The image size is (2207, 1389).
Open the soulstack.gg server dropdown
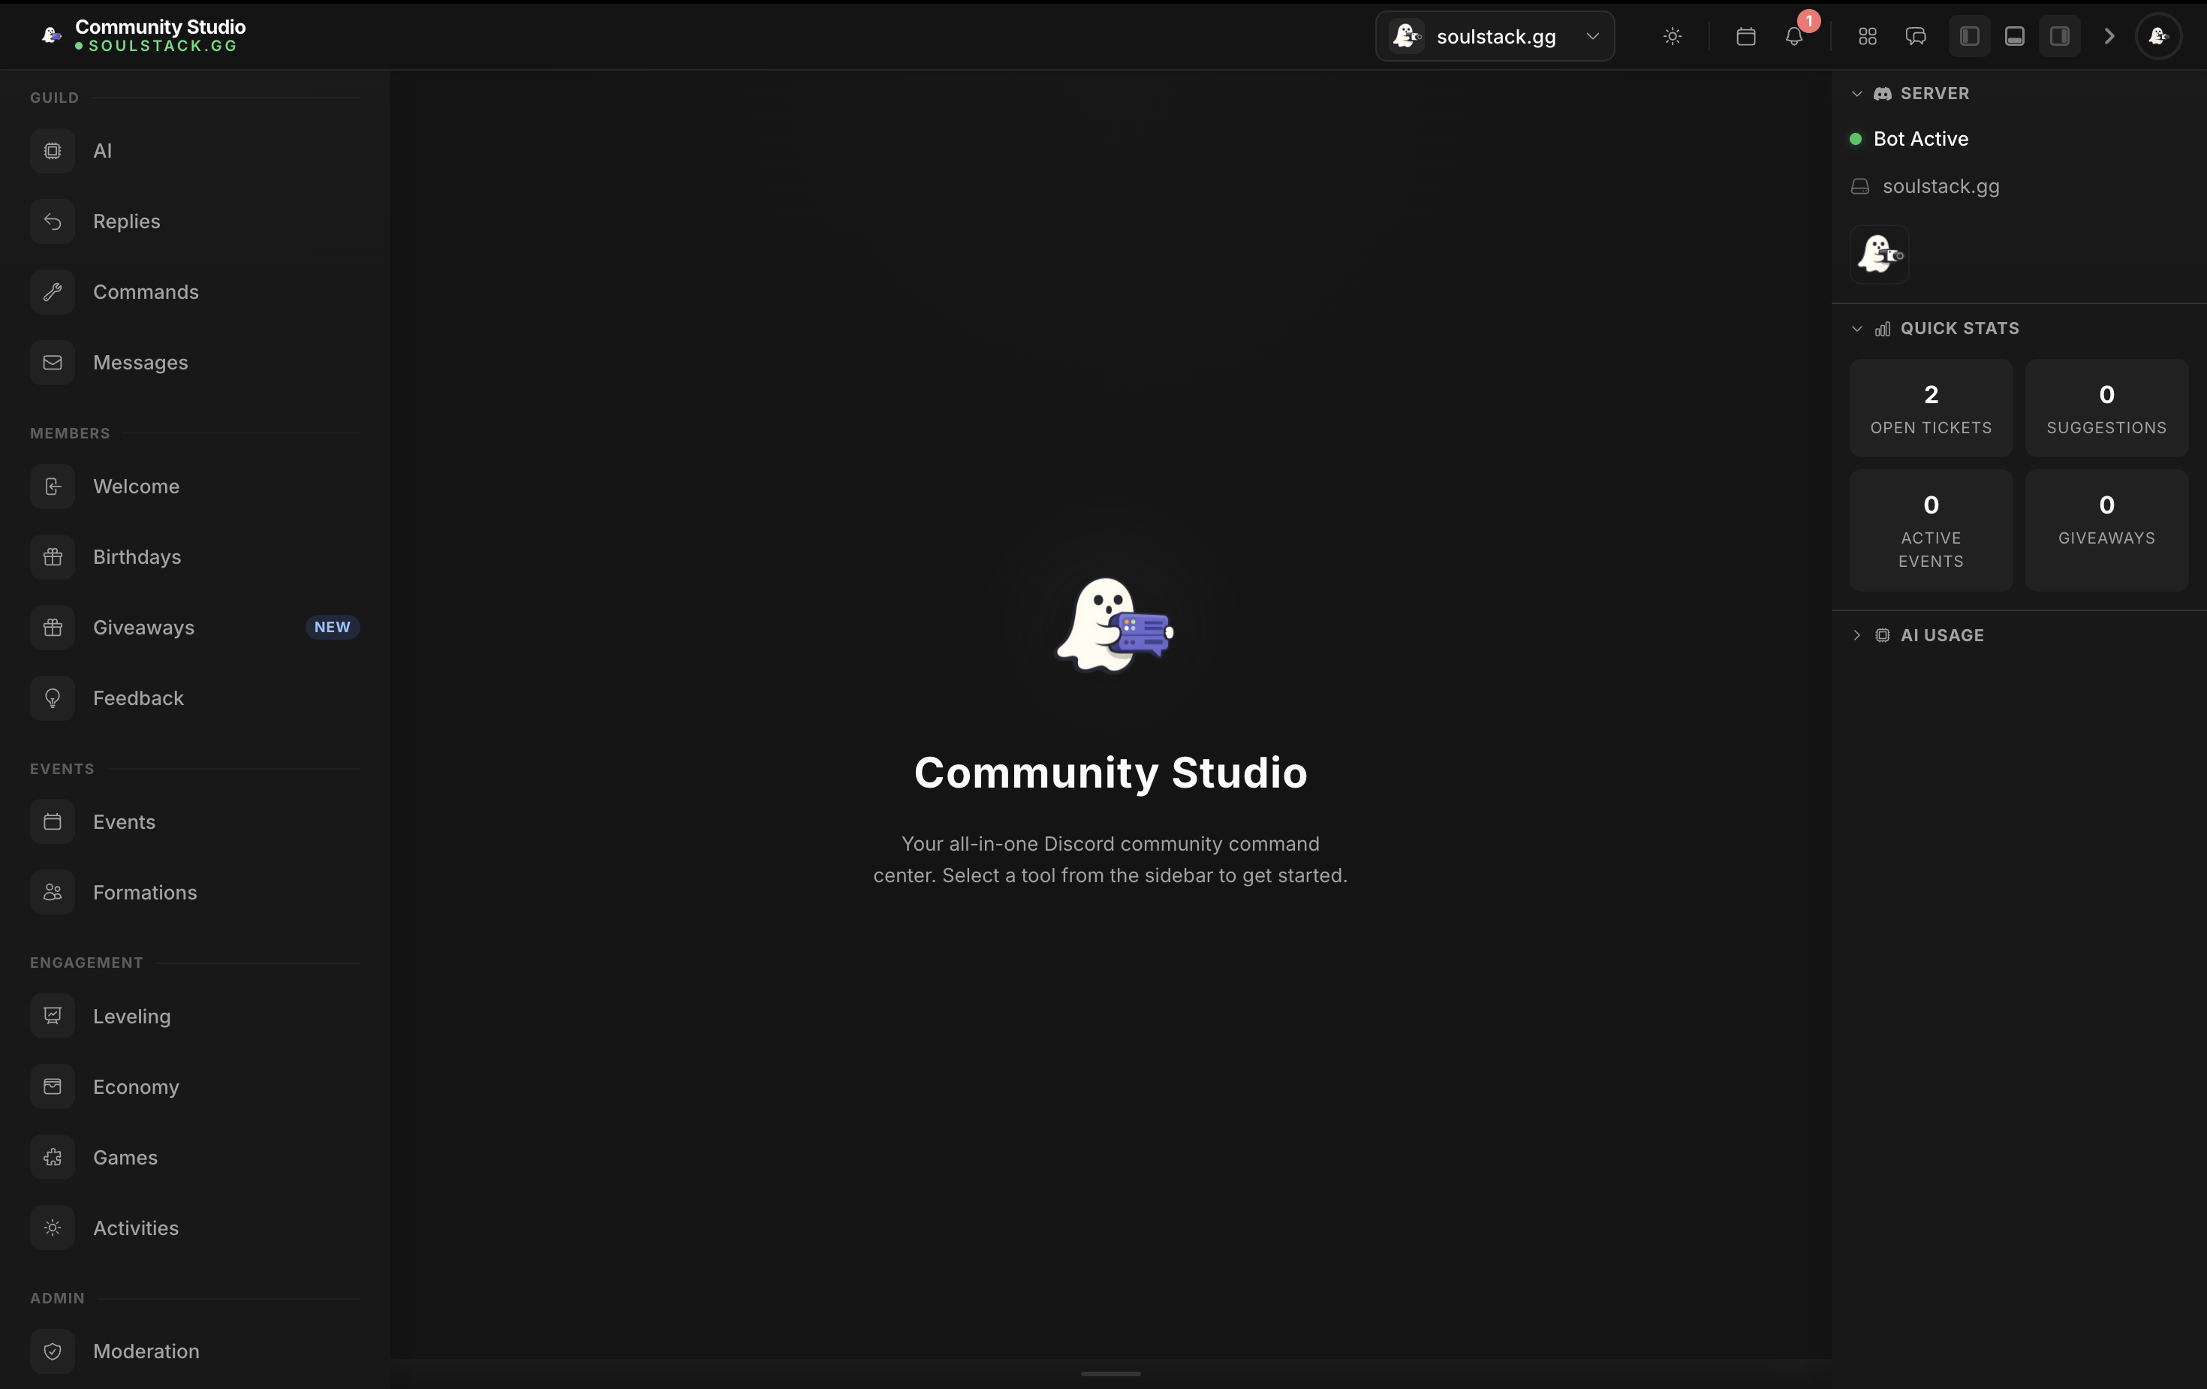coord(1494,37)
